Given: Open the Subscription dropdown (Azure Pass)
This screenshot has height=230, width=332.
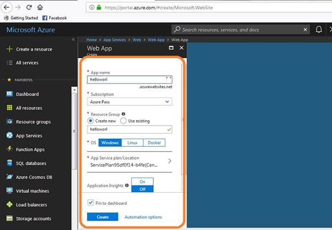Looking at the screenshot, I should [130, 102].
